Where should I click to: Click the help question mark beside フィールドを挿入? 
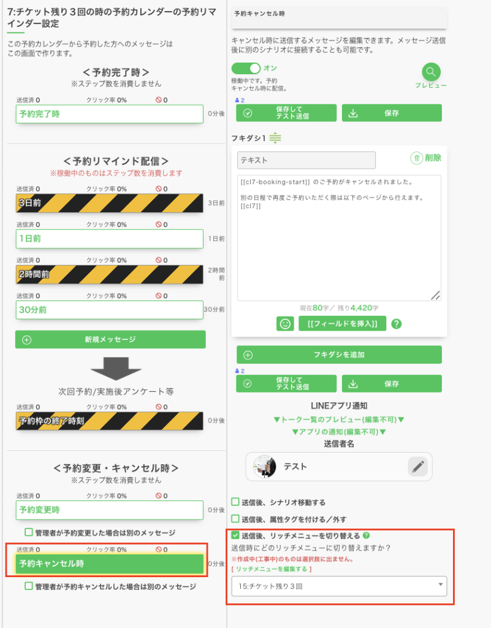pyautogui.click(x=396, y=323)
